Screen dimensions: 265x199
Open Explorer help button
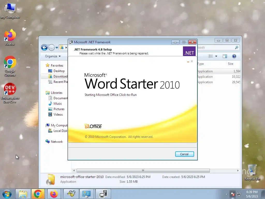pos(234,56)
